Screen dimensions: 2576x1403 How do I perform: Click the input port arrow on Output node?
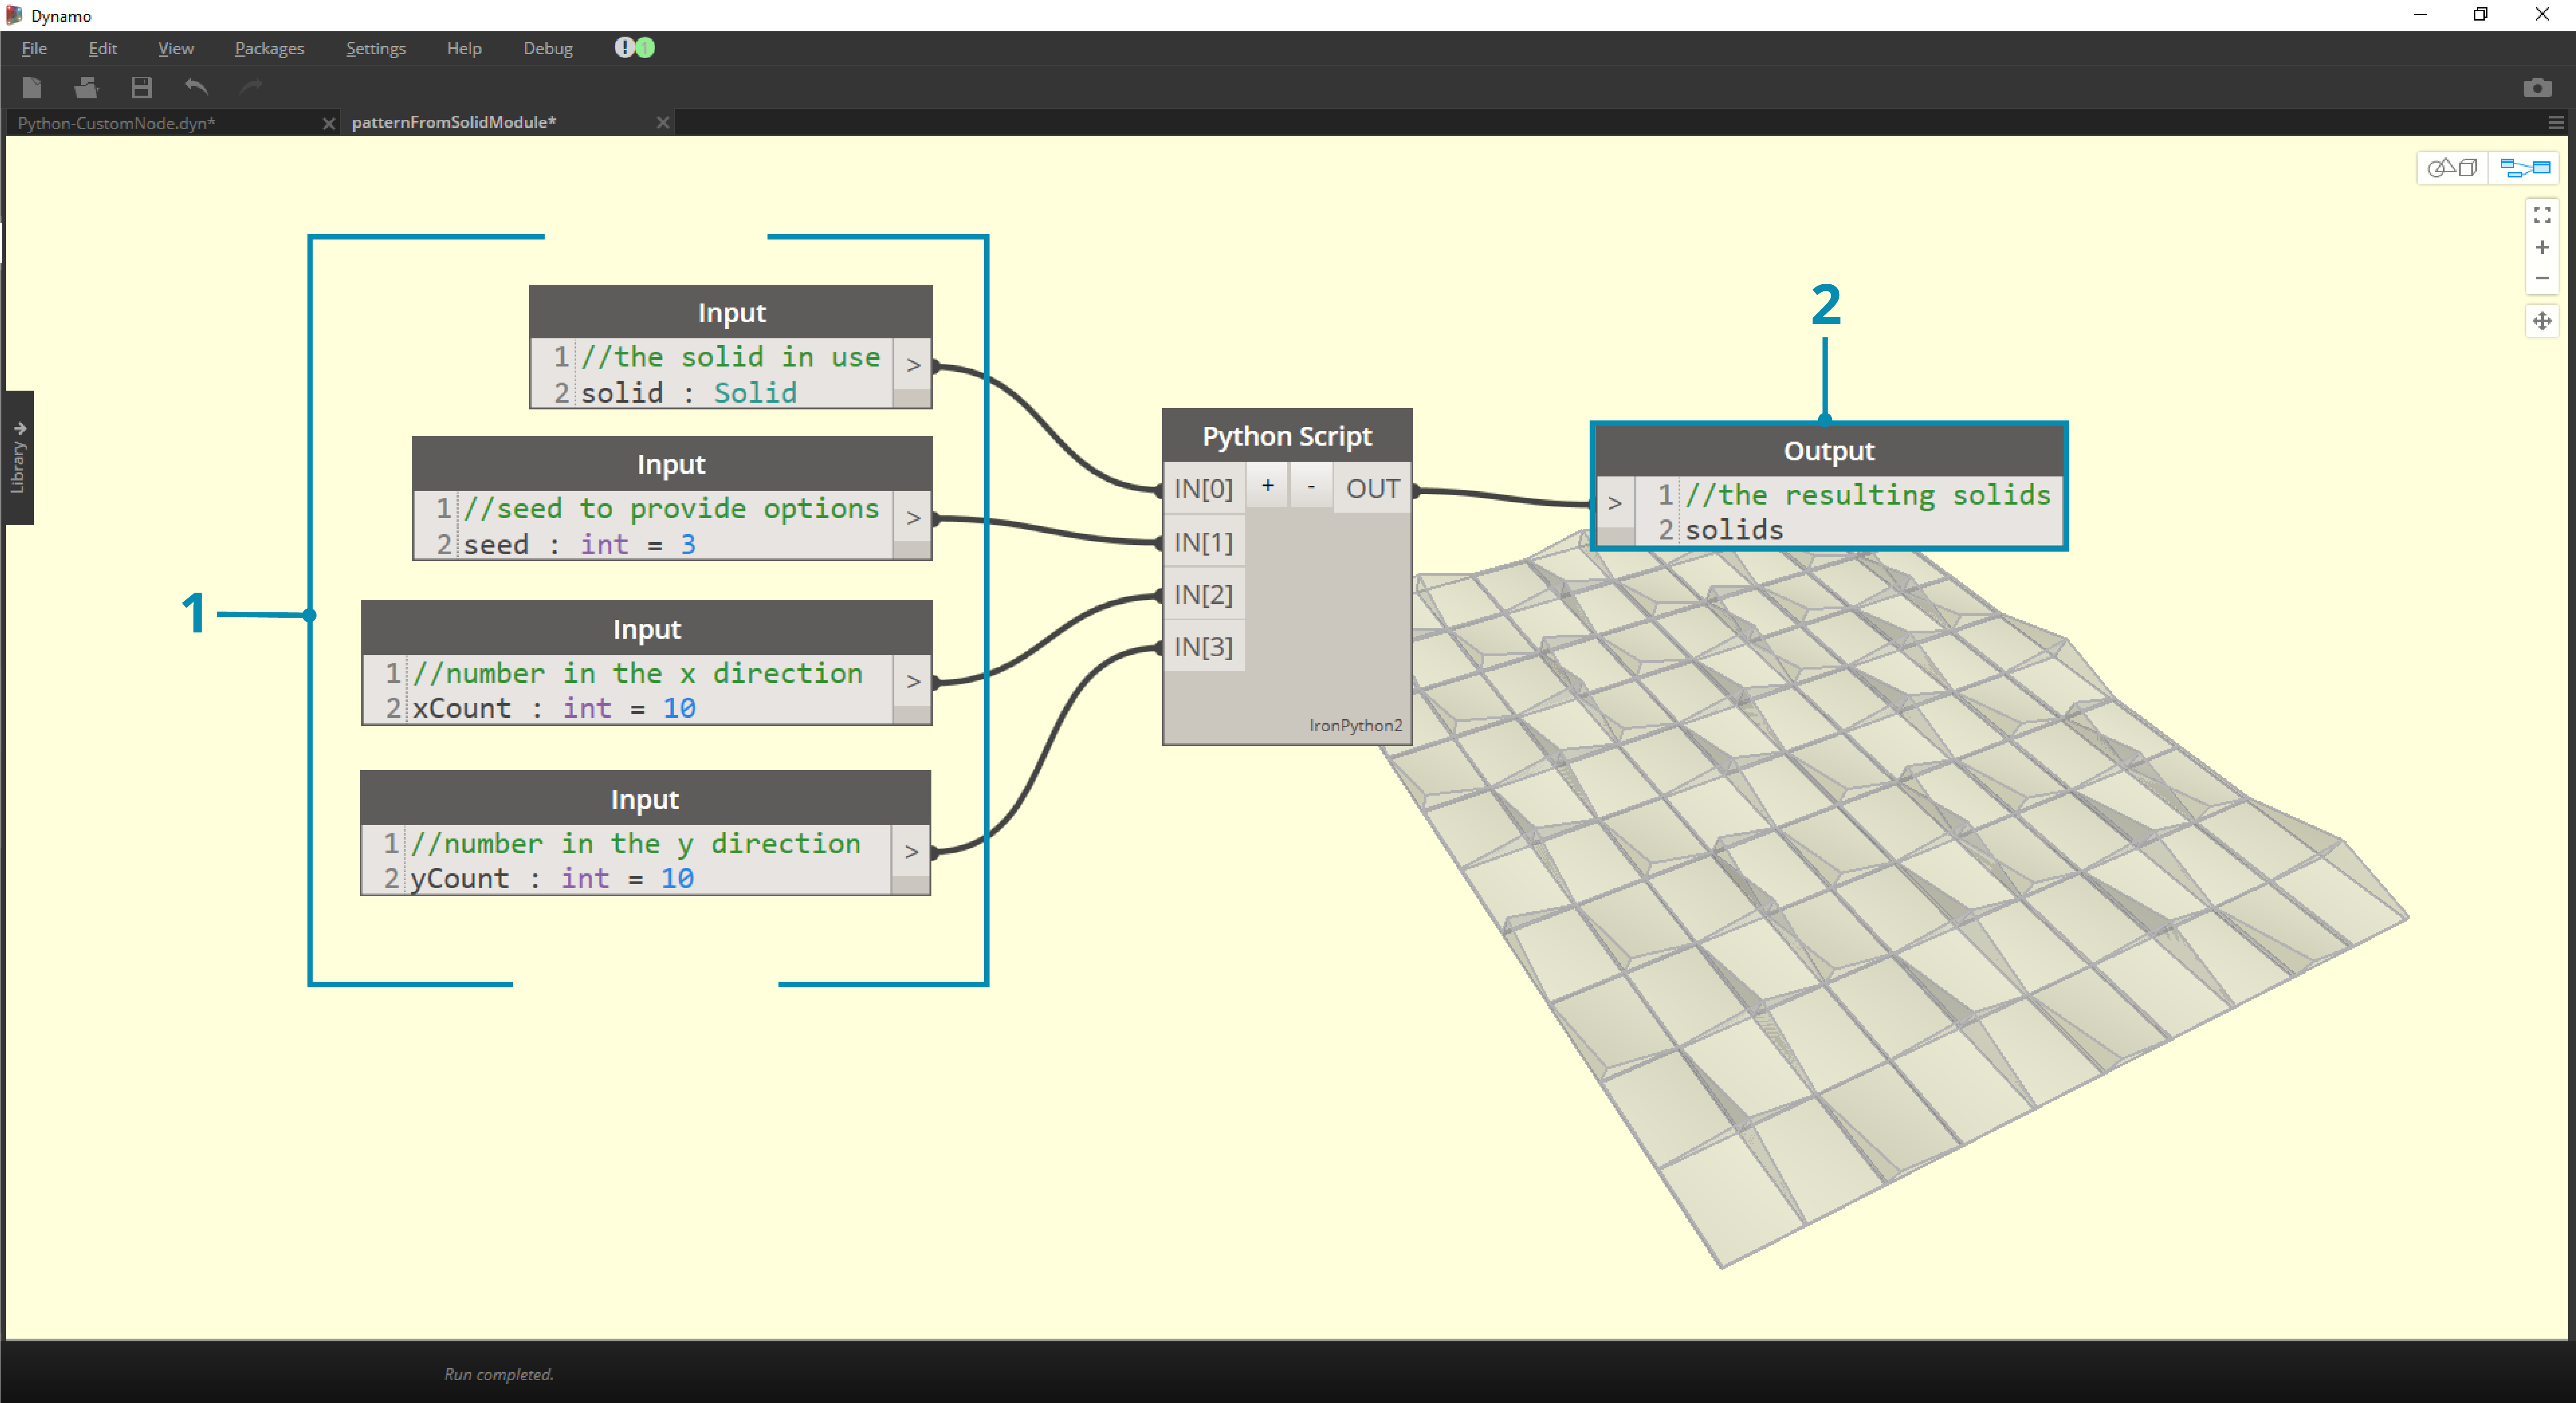[1614, 503]
